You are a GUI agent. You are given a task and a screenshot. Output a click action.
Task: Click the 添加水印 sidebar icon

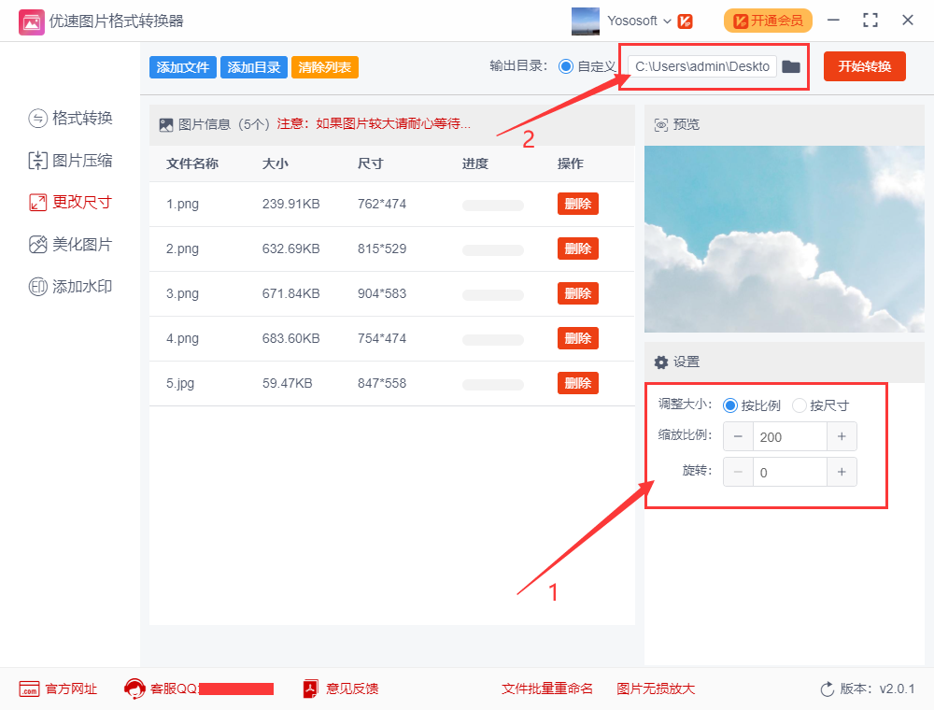tap(37, 287)
